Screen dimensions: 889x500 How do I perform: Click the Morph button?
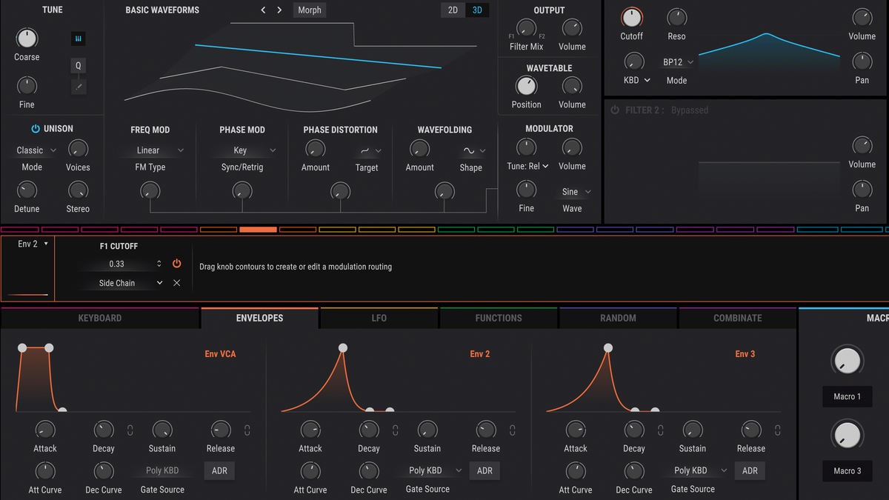click(309, 10)
